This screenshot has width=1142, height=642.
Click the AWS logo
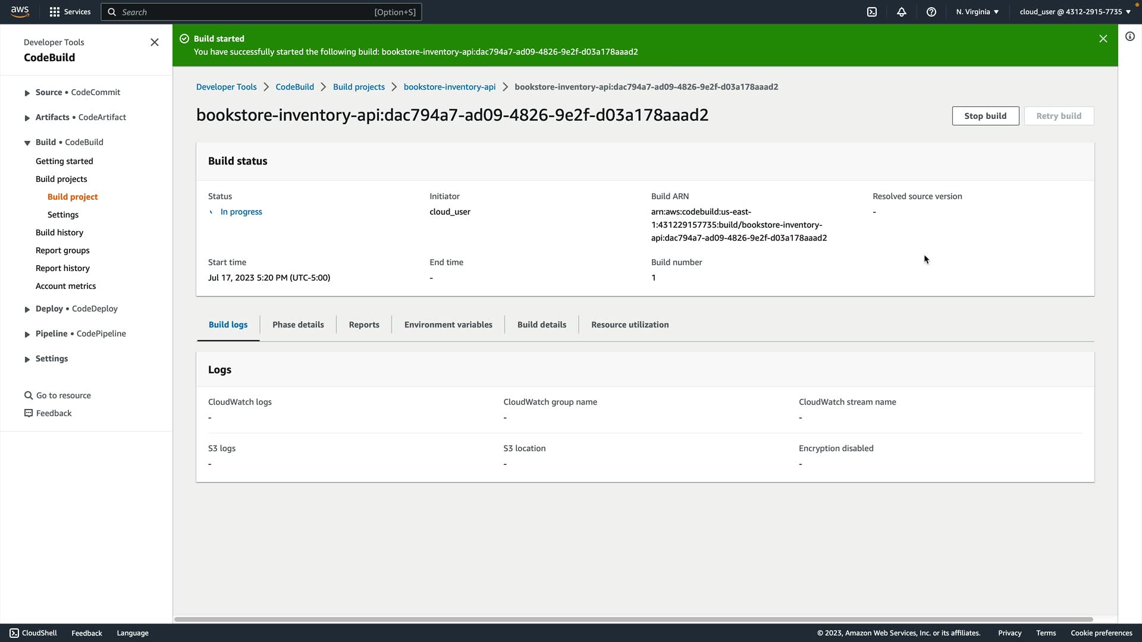20,12
